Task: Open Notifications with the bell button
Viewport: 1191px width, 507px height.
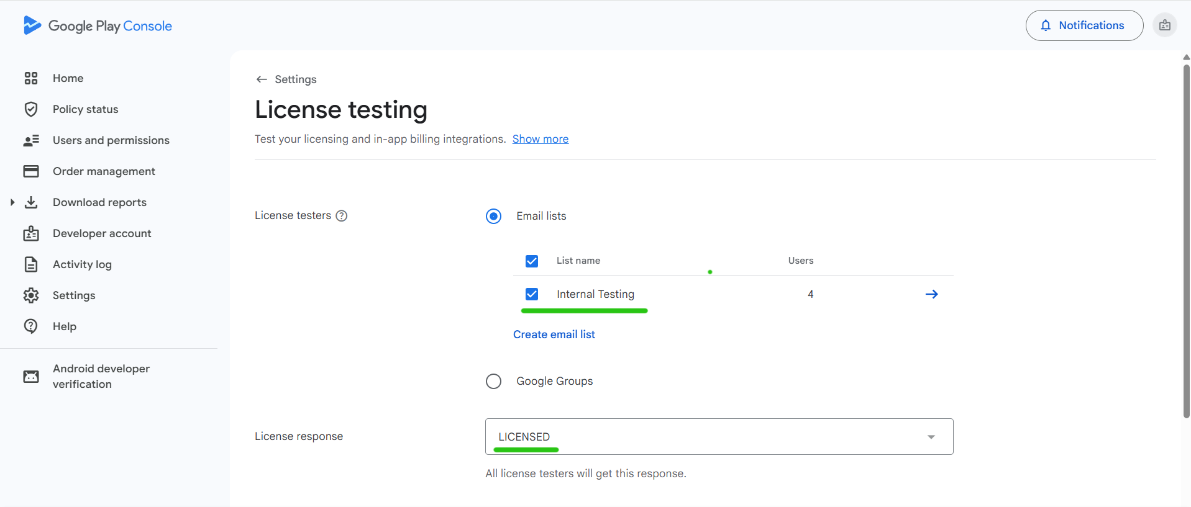Action: coord(1084,25)
